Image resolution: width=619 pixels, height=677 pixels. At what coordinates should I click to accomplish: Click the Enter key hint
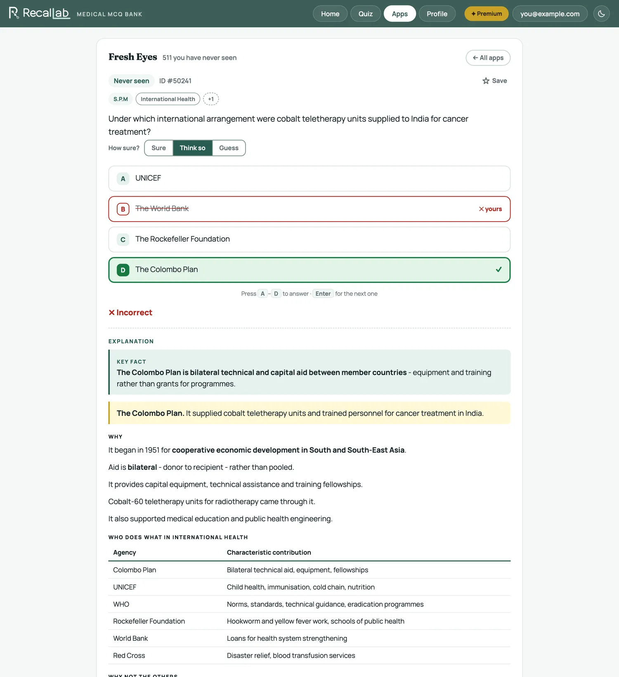coord(323,294)
